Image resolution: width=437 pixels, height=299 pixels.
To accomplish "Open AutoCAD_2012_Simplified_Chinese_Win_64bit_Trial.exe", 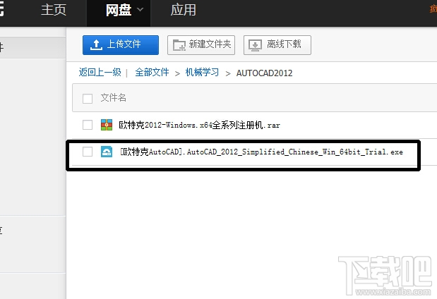I will click(261, 152).
